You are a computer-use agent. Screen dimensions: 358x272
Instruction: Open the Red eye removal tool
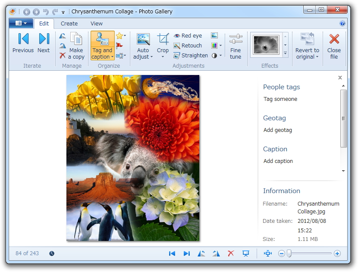point(187,35)
